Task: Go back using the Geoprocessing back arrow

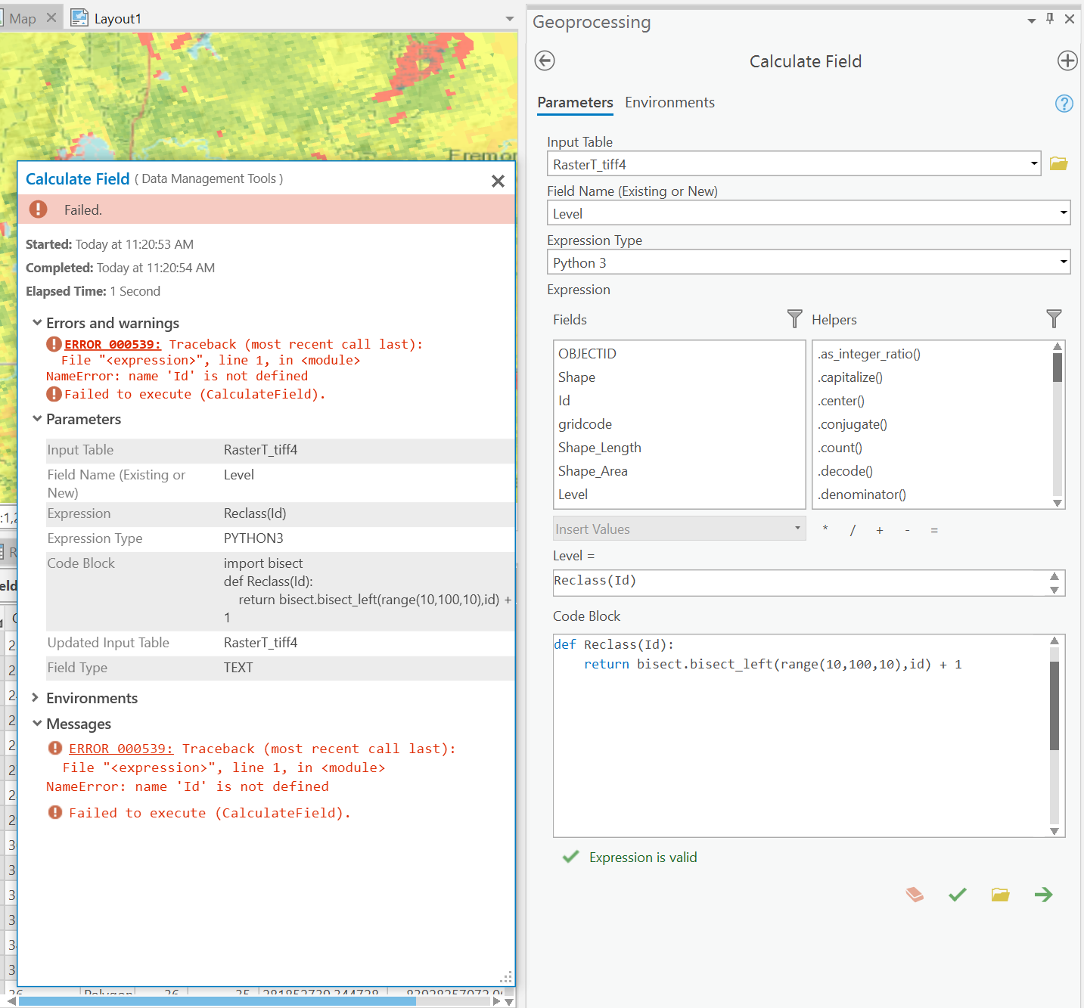Action: [x=545, y=60]
